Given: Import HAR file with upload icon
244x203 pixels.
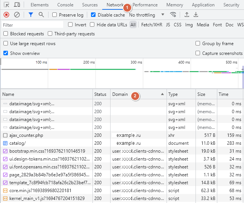Looking at the screenshot, I should (x=187, y=15).
